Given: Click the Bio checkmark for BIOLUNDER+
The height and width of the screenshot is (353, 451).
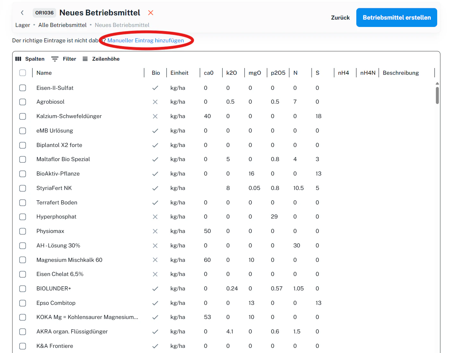Looking at the screenshot, I should coord(155,288).
